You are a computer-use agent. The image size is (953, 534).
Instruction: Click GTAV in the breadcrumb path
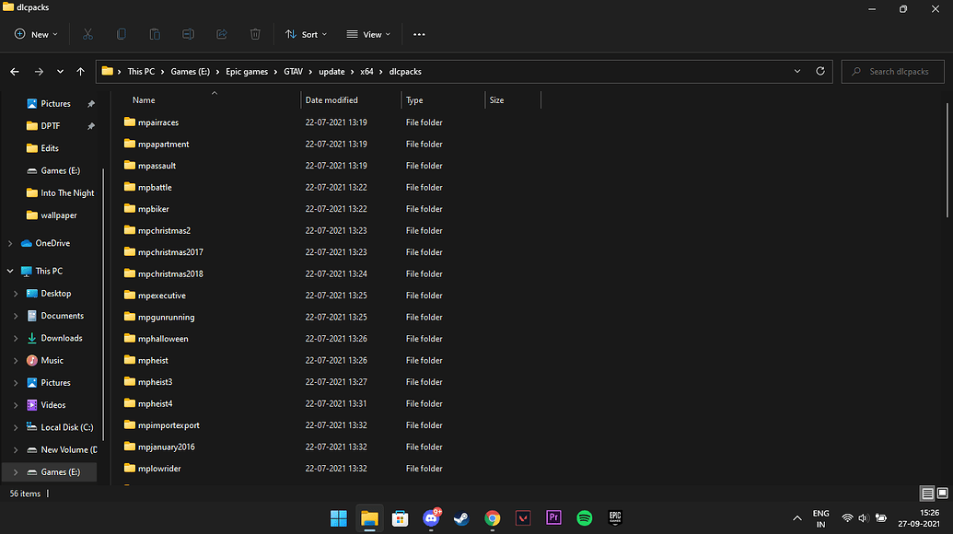[293, 71]
